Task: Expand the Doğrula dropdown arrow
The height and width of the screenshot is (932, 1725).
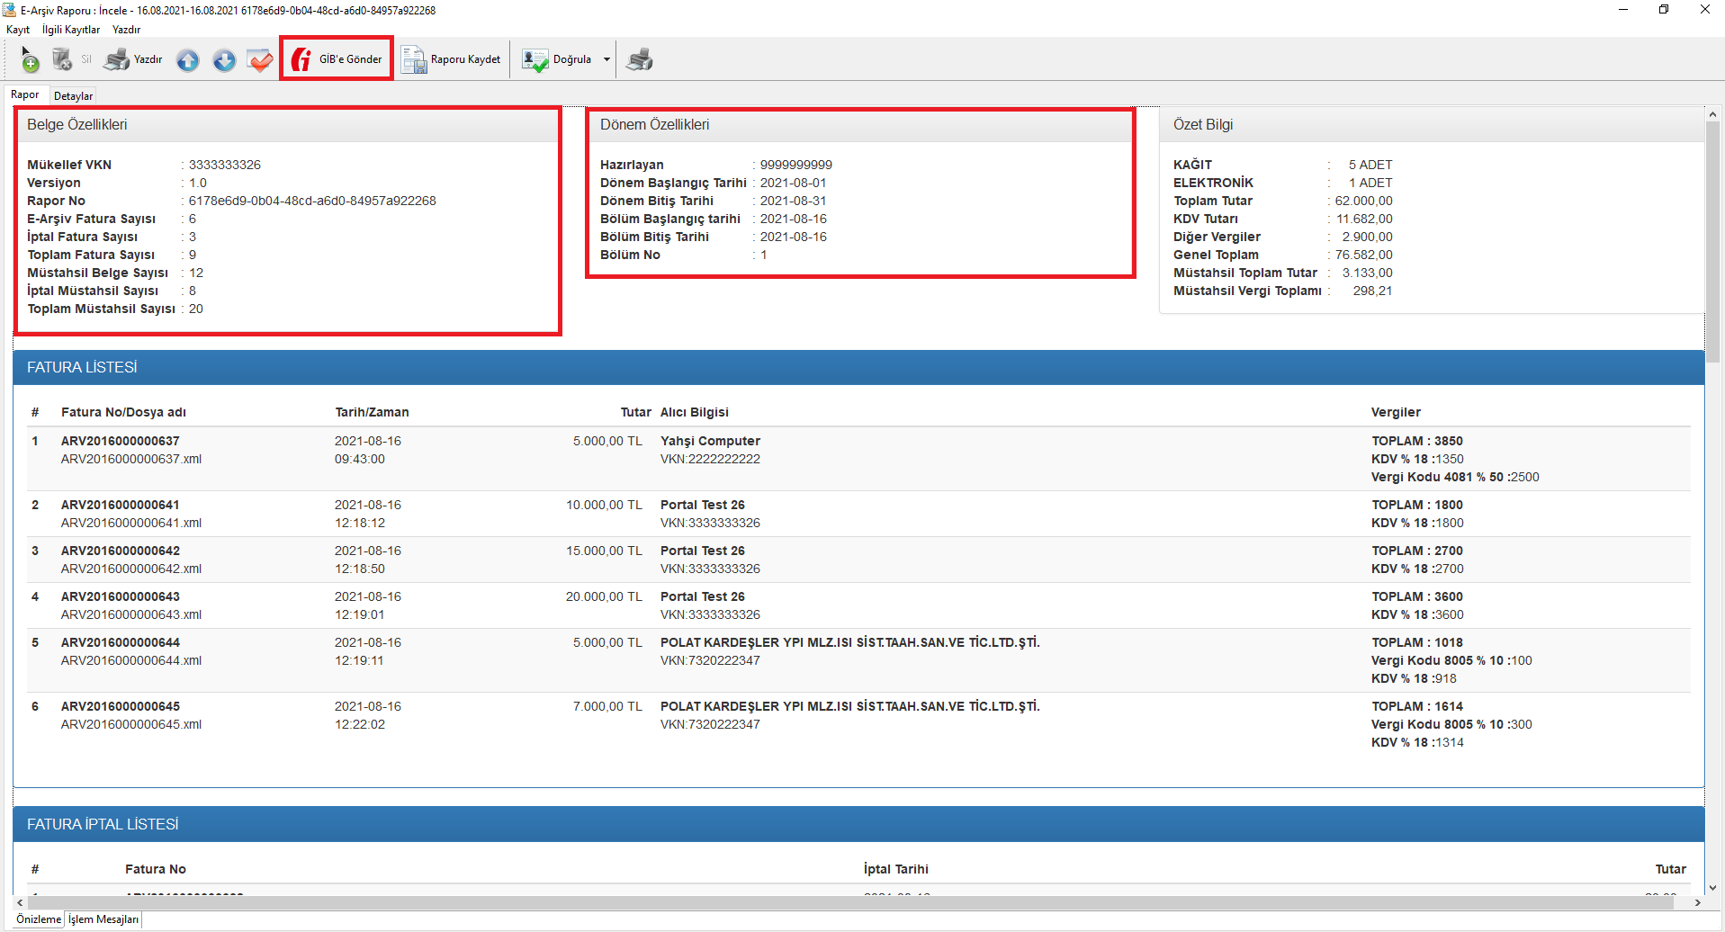Action: [606, 60]
